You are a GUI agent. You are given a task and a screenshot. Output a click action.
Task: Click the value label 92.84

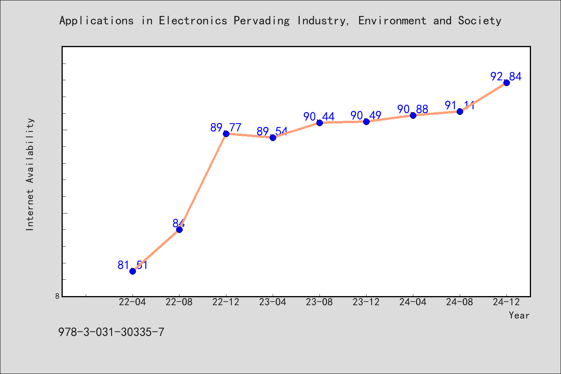pos(506,76)
